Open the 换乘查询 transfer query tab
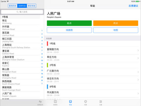Viewport: 141px width, 106px height. tap(40, 103)
